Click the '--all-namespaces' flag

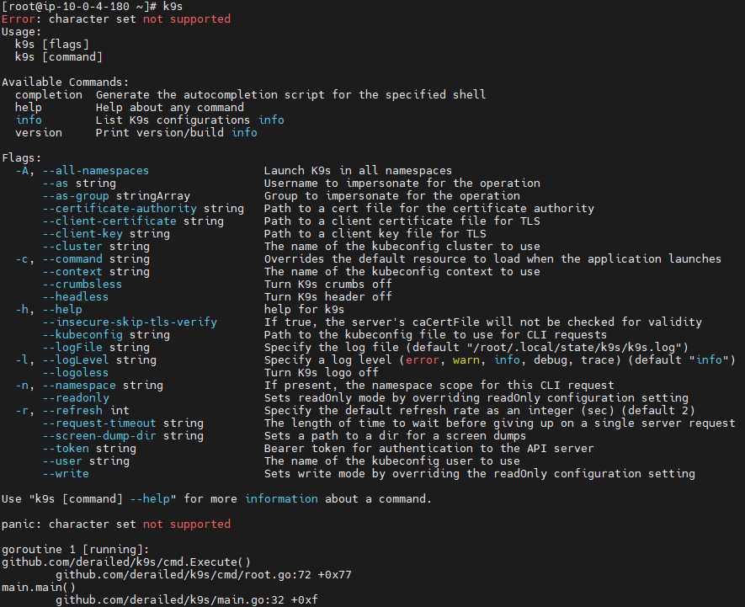pos(95,171)
